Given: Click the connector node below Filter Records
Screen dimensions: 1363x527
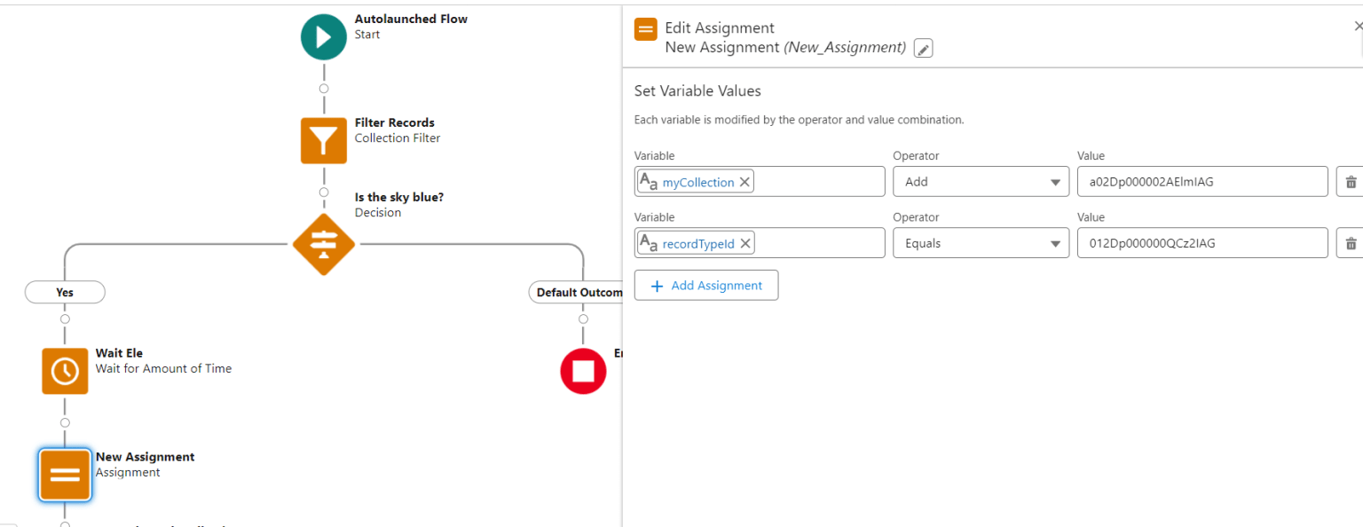Looking at the screenshot, I should [x=323, y=192].
